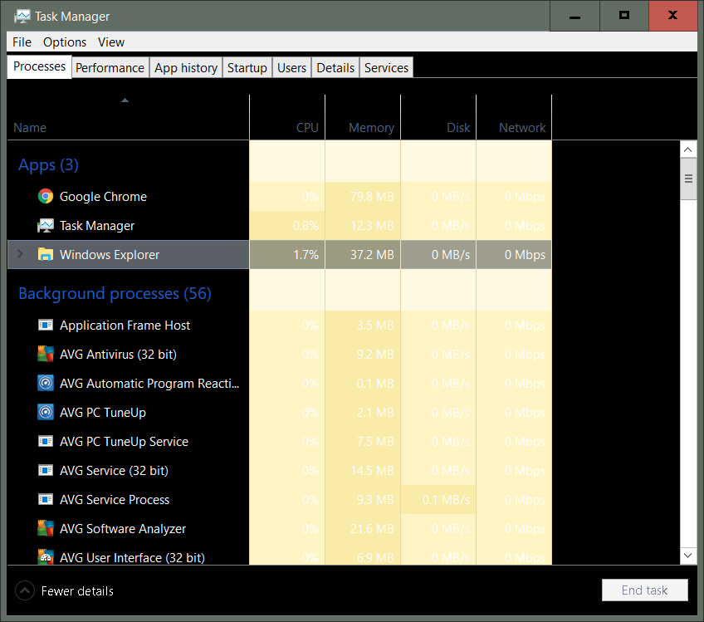Image resolution: width=704 pixels, height=622 pixels.
Task: Click the scrollbar up arrow
Action: coord(688,149)
